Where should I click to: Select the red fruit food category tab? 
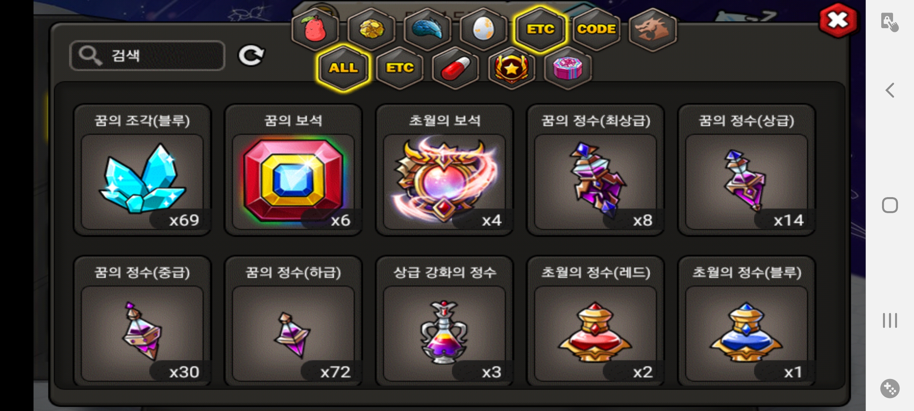[315, 29]
